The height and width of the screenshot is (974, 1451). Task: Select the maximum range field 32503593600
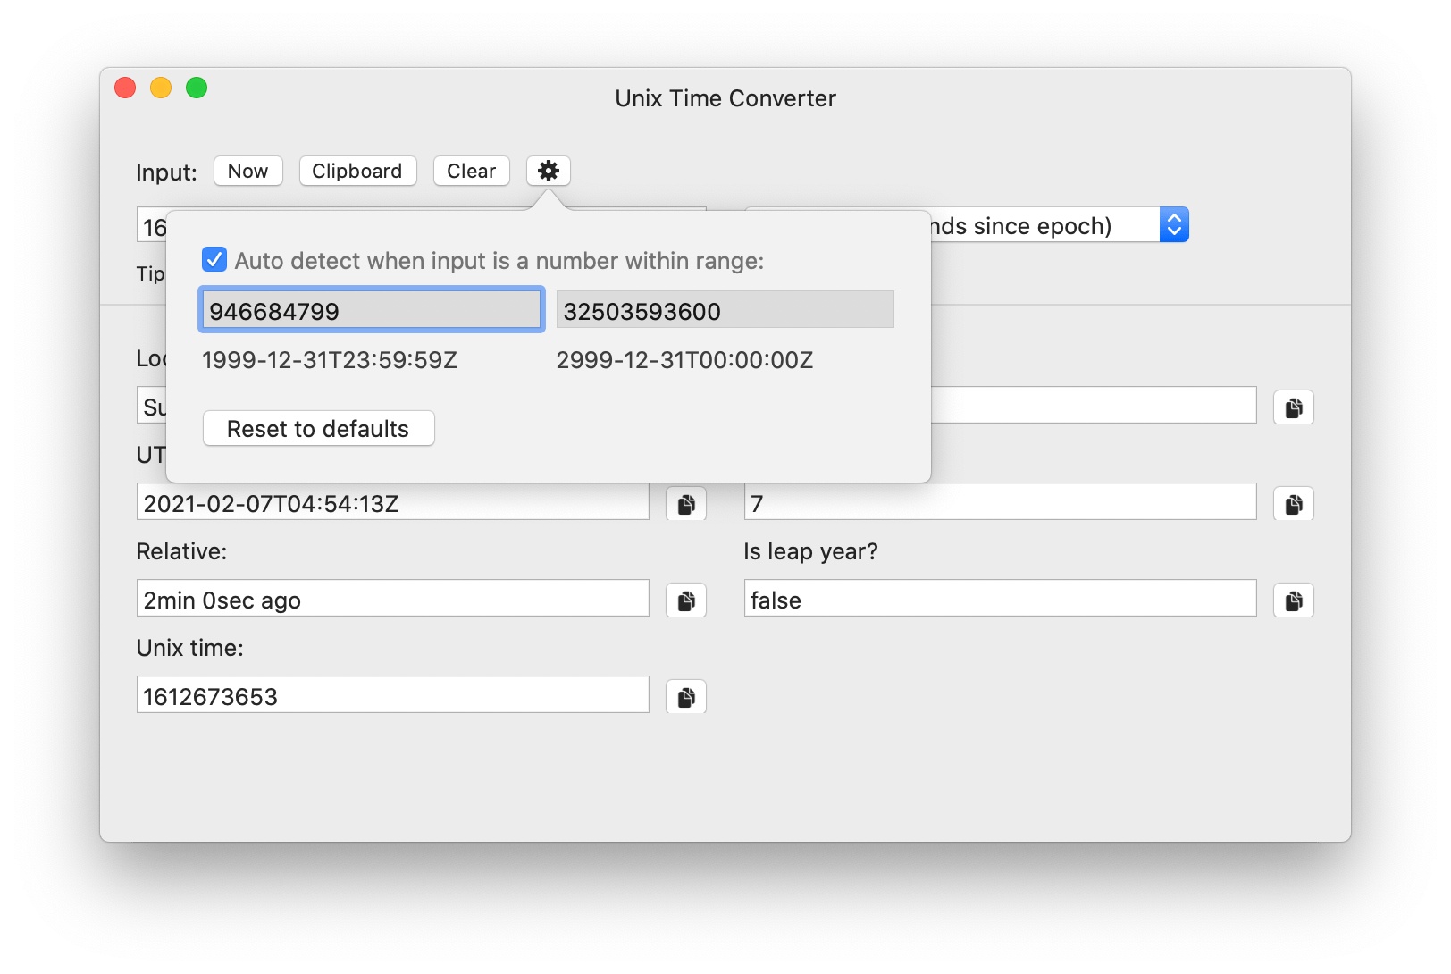(x=725, y=309)
